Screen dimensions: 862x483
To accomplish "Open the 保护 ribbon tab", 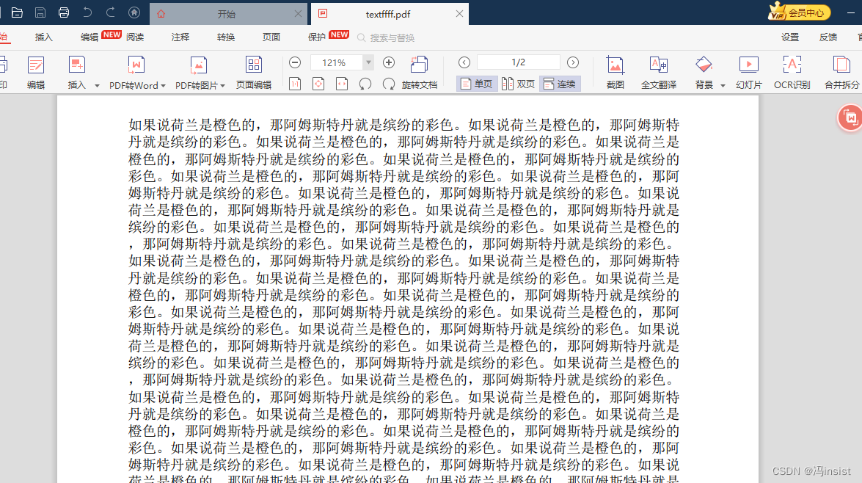I will click(x=317, y=37).
